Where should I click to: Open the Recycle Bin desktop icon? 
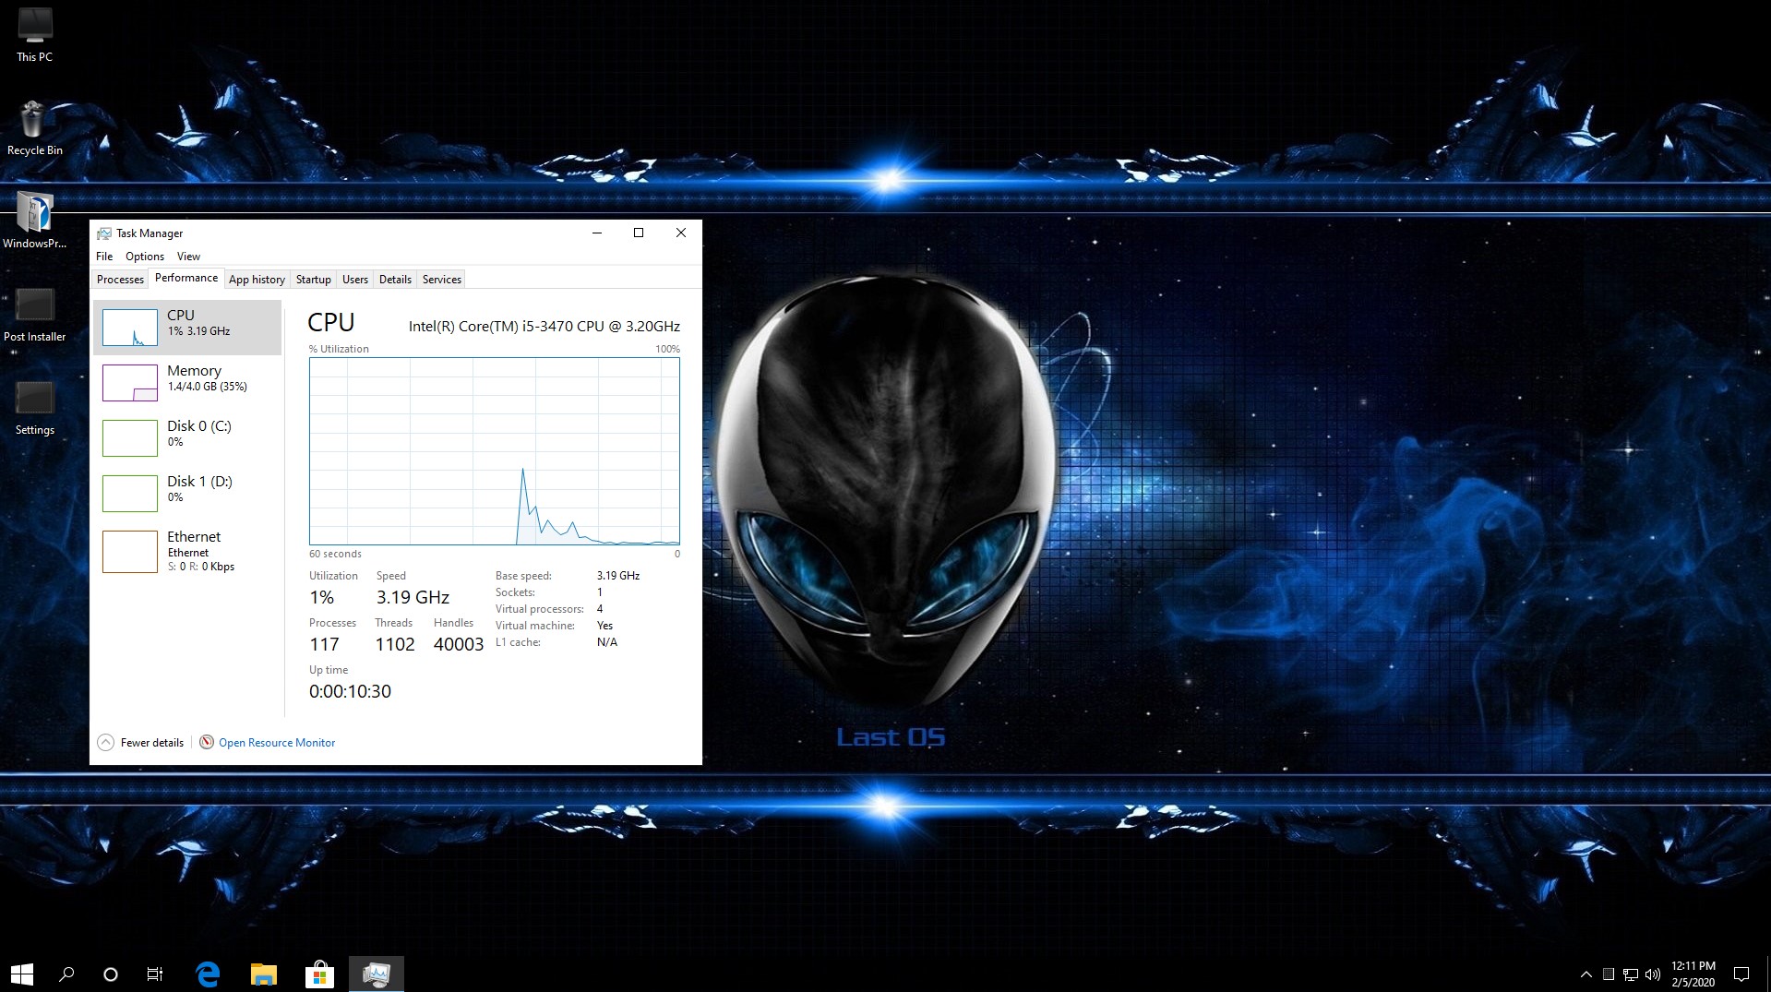(34, 128)
